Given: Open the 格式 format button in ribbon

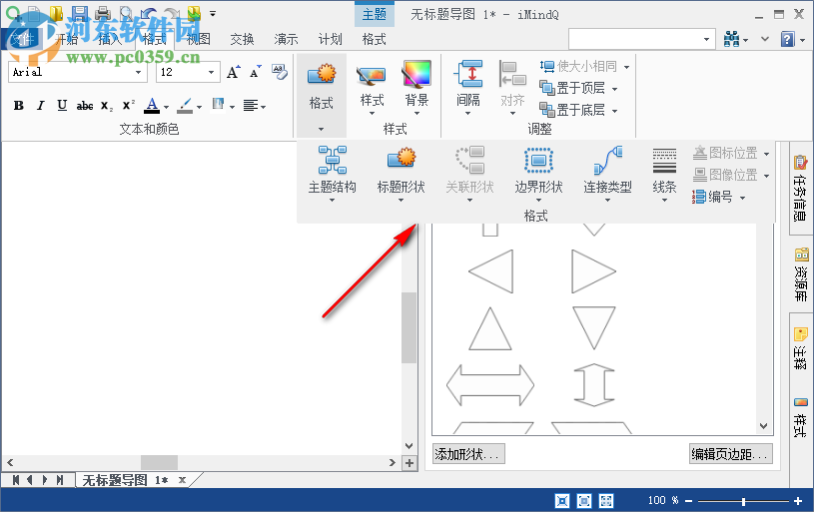Looking at the screenshot, I should point(322,96).
